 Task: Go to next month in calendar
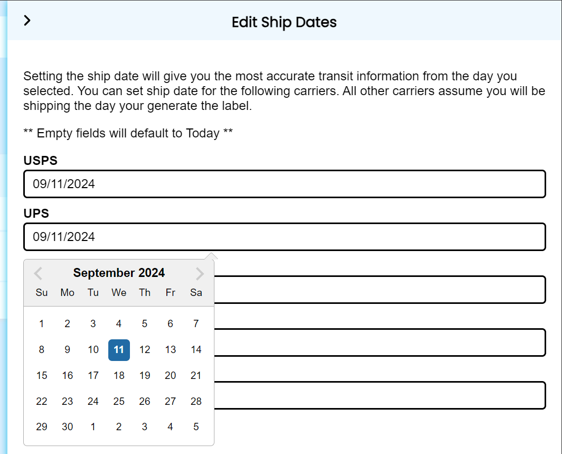click(x=200, y=273)
